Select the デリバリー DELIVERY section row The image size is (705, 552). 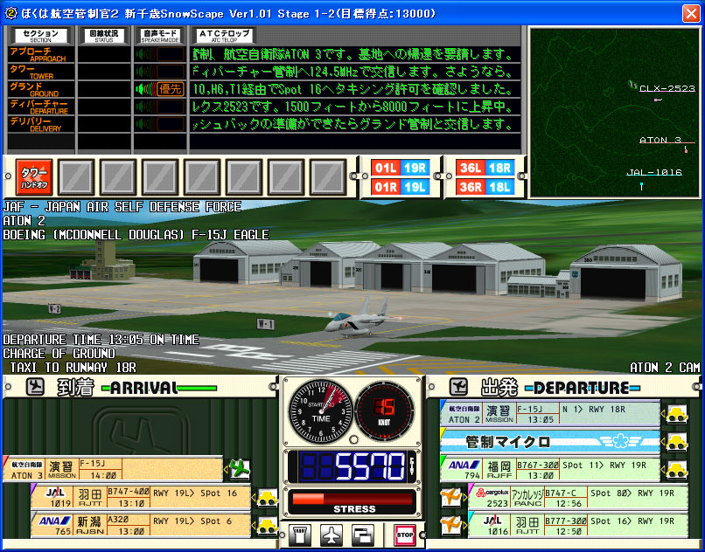tap(40, 124)
